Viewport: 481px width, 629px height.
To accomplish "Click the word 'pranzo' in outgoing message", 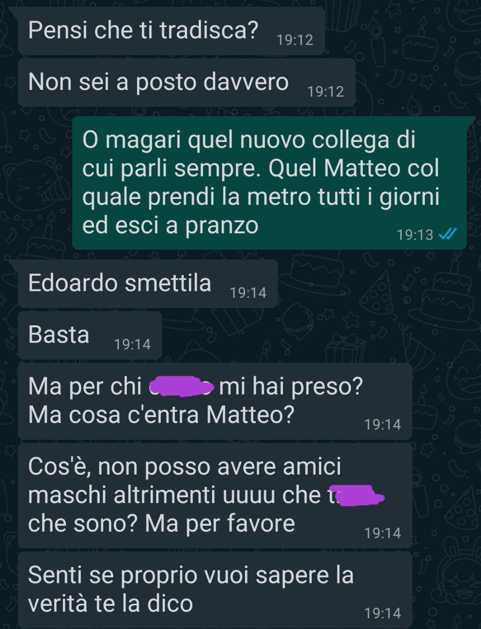I will [222, 227].
